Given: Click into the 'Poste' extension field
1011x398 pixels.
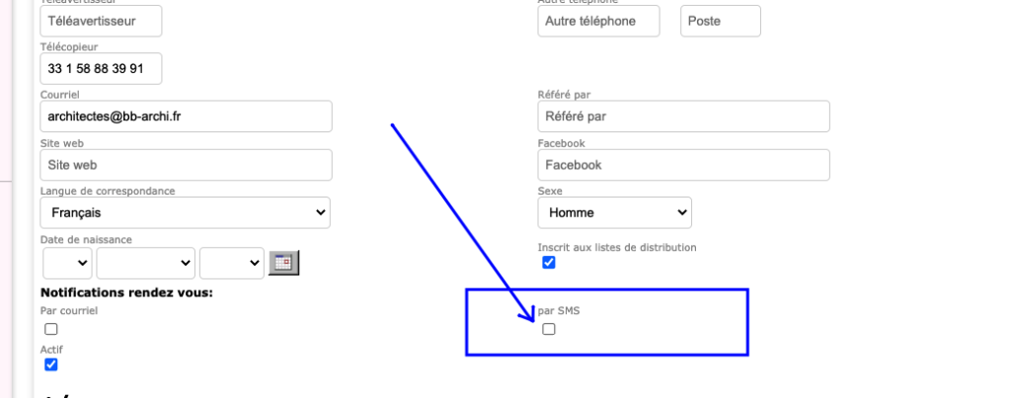Looking at the screenshot, I should 721,21.
